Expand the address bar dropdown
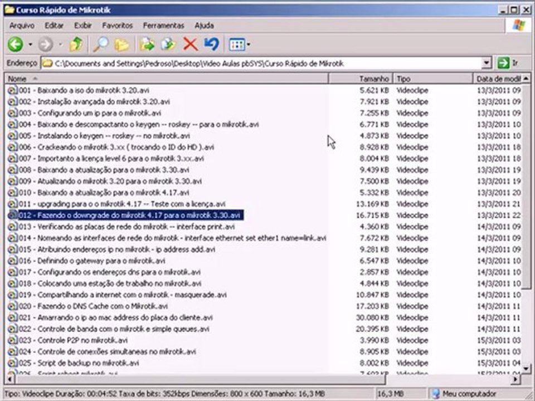The width and height of the screenshot is (535, 401). 487,63
